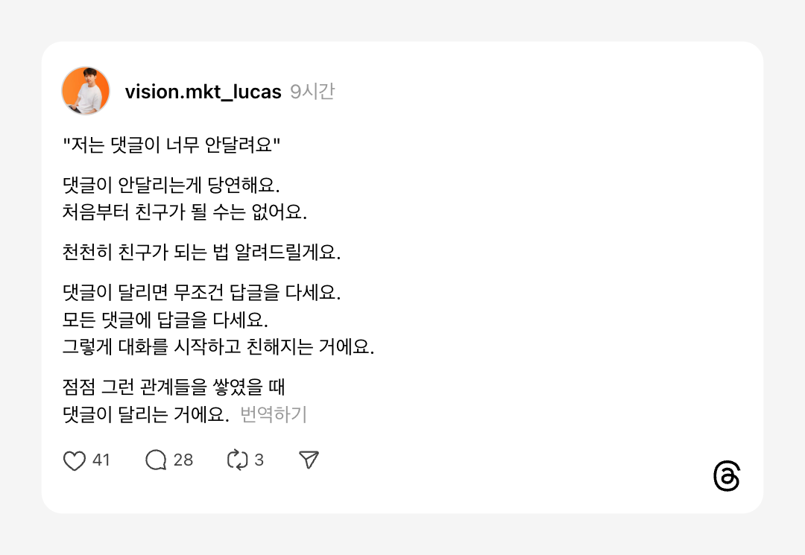
Task: Click the username vision.mkt_lucas
Action: (x=201, y=91)
